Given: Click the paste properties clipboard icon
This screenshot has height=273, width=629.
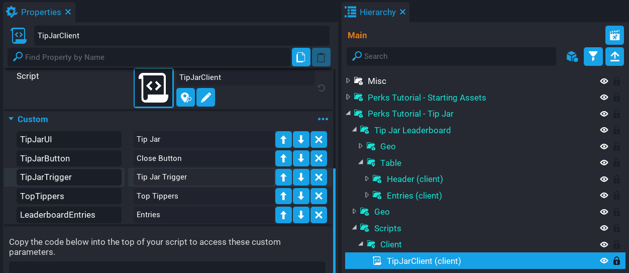Looking at the screenshot, I should 321,57.
